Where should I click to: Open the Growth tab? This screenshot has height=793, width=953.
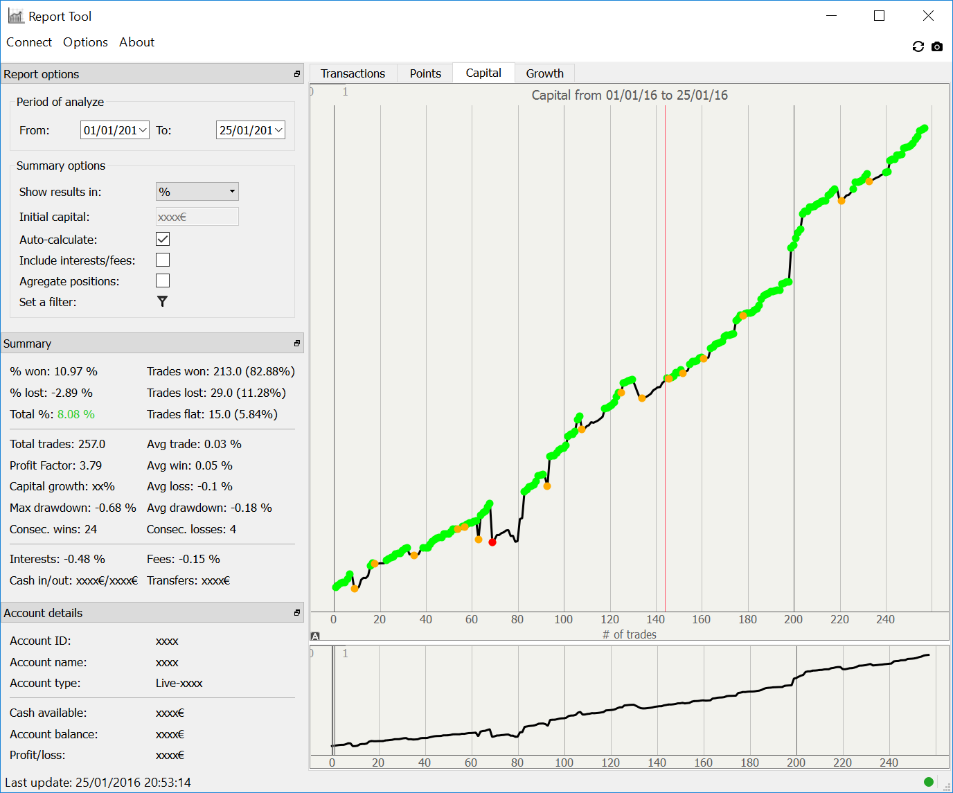(544, 73)
